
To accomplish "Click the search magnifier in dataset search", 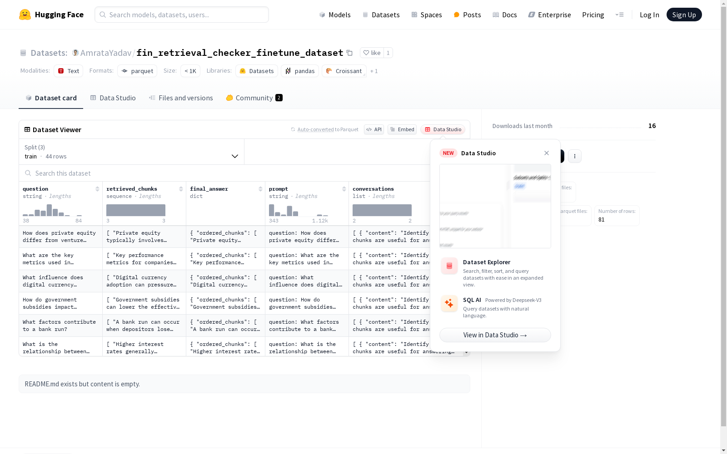I will [28, 173].
